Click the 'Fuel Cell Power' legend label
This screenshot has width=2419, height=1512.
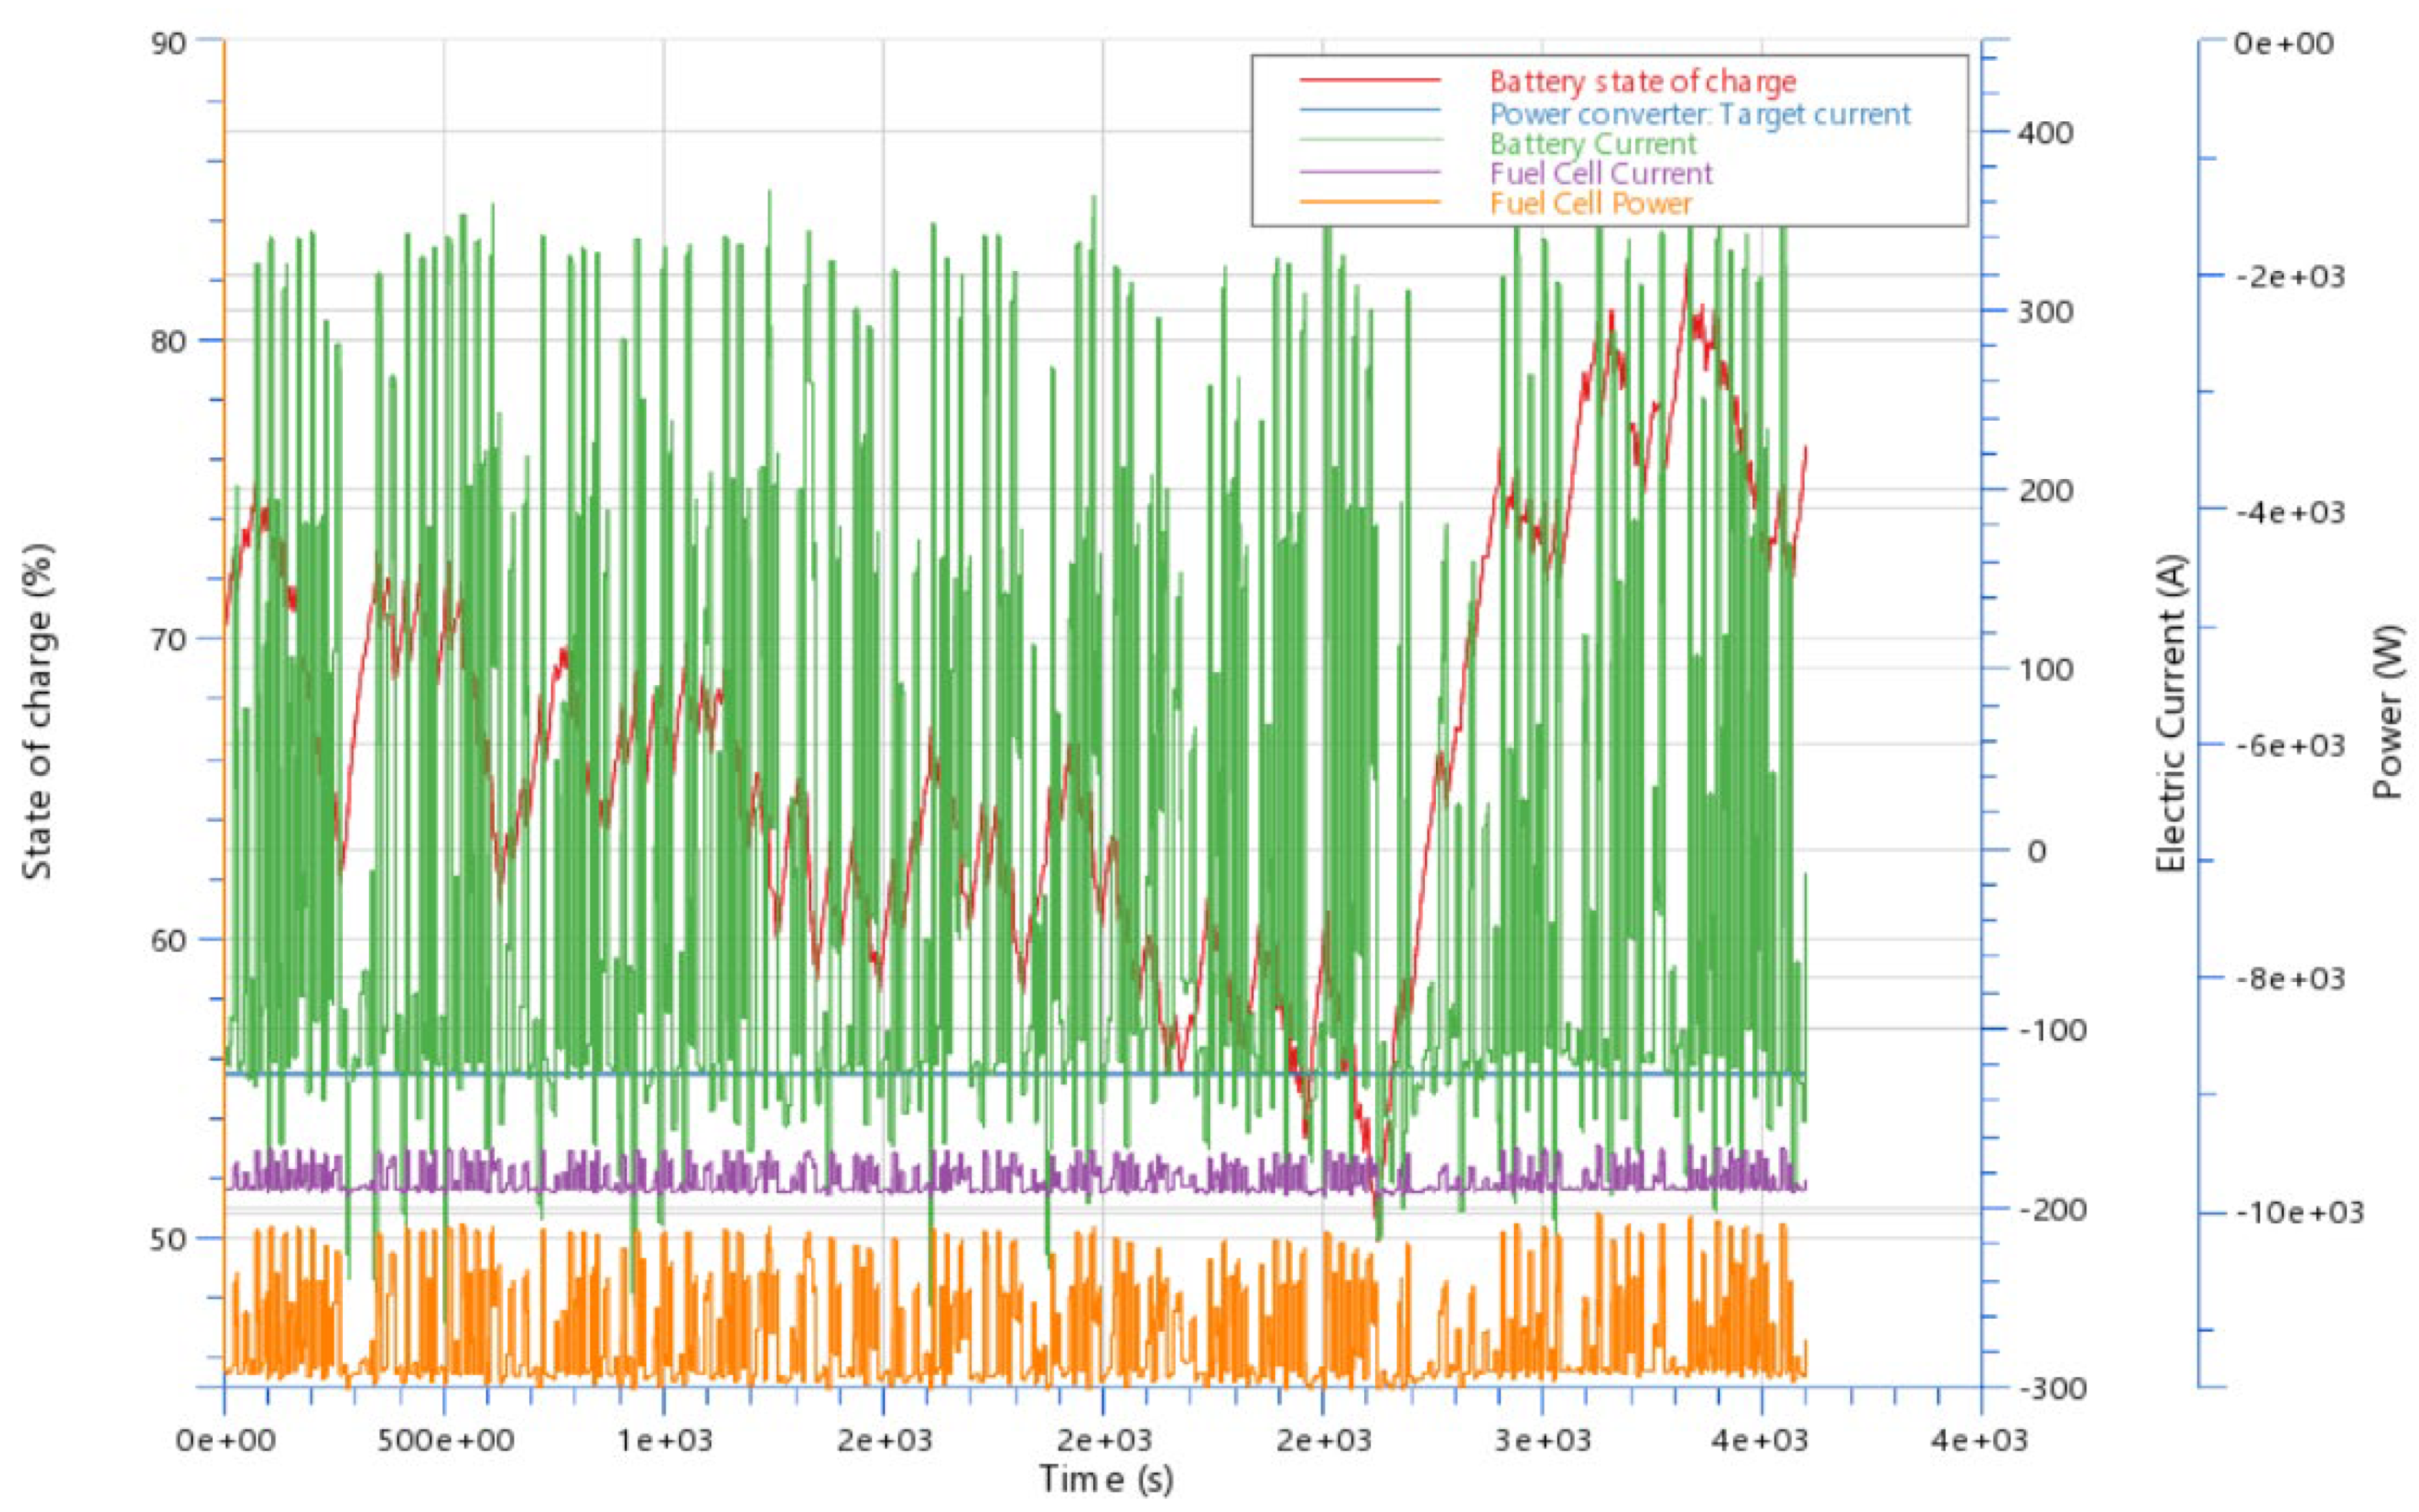pyautogui.click(x=1591, y=203)
